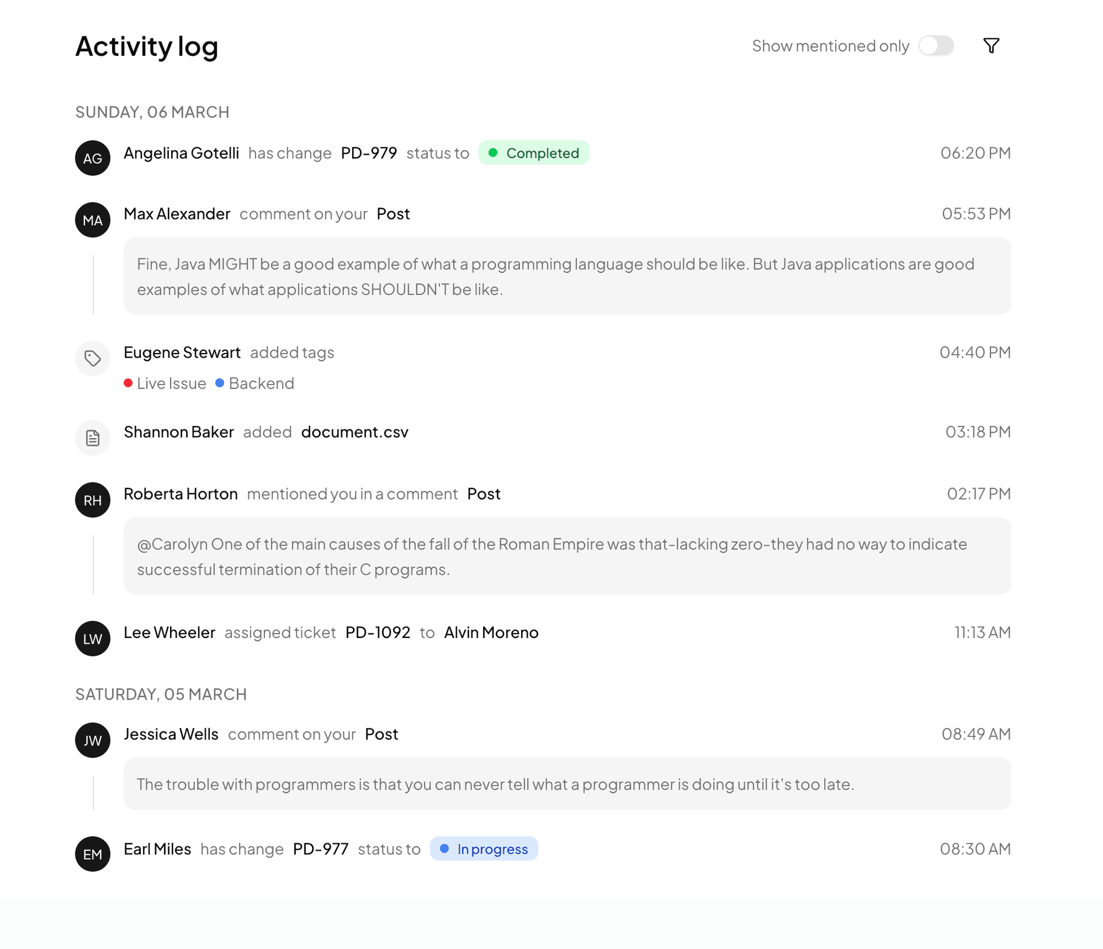Open the Post linked to Roberta Horton's mention

(483, 493)
